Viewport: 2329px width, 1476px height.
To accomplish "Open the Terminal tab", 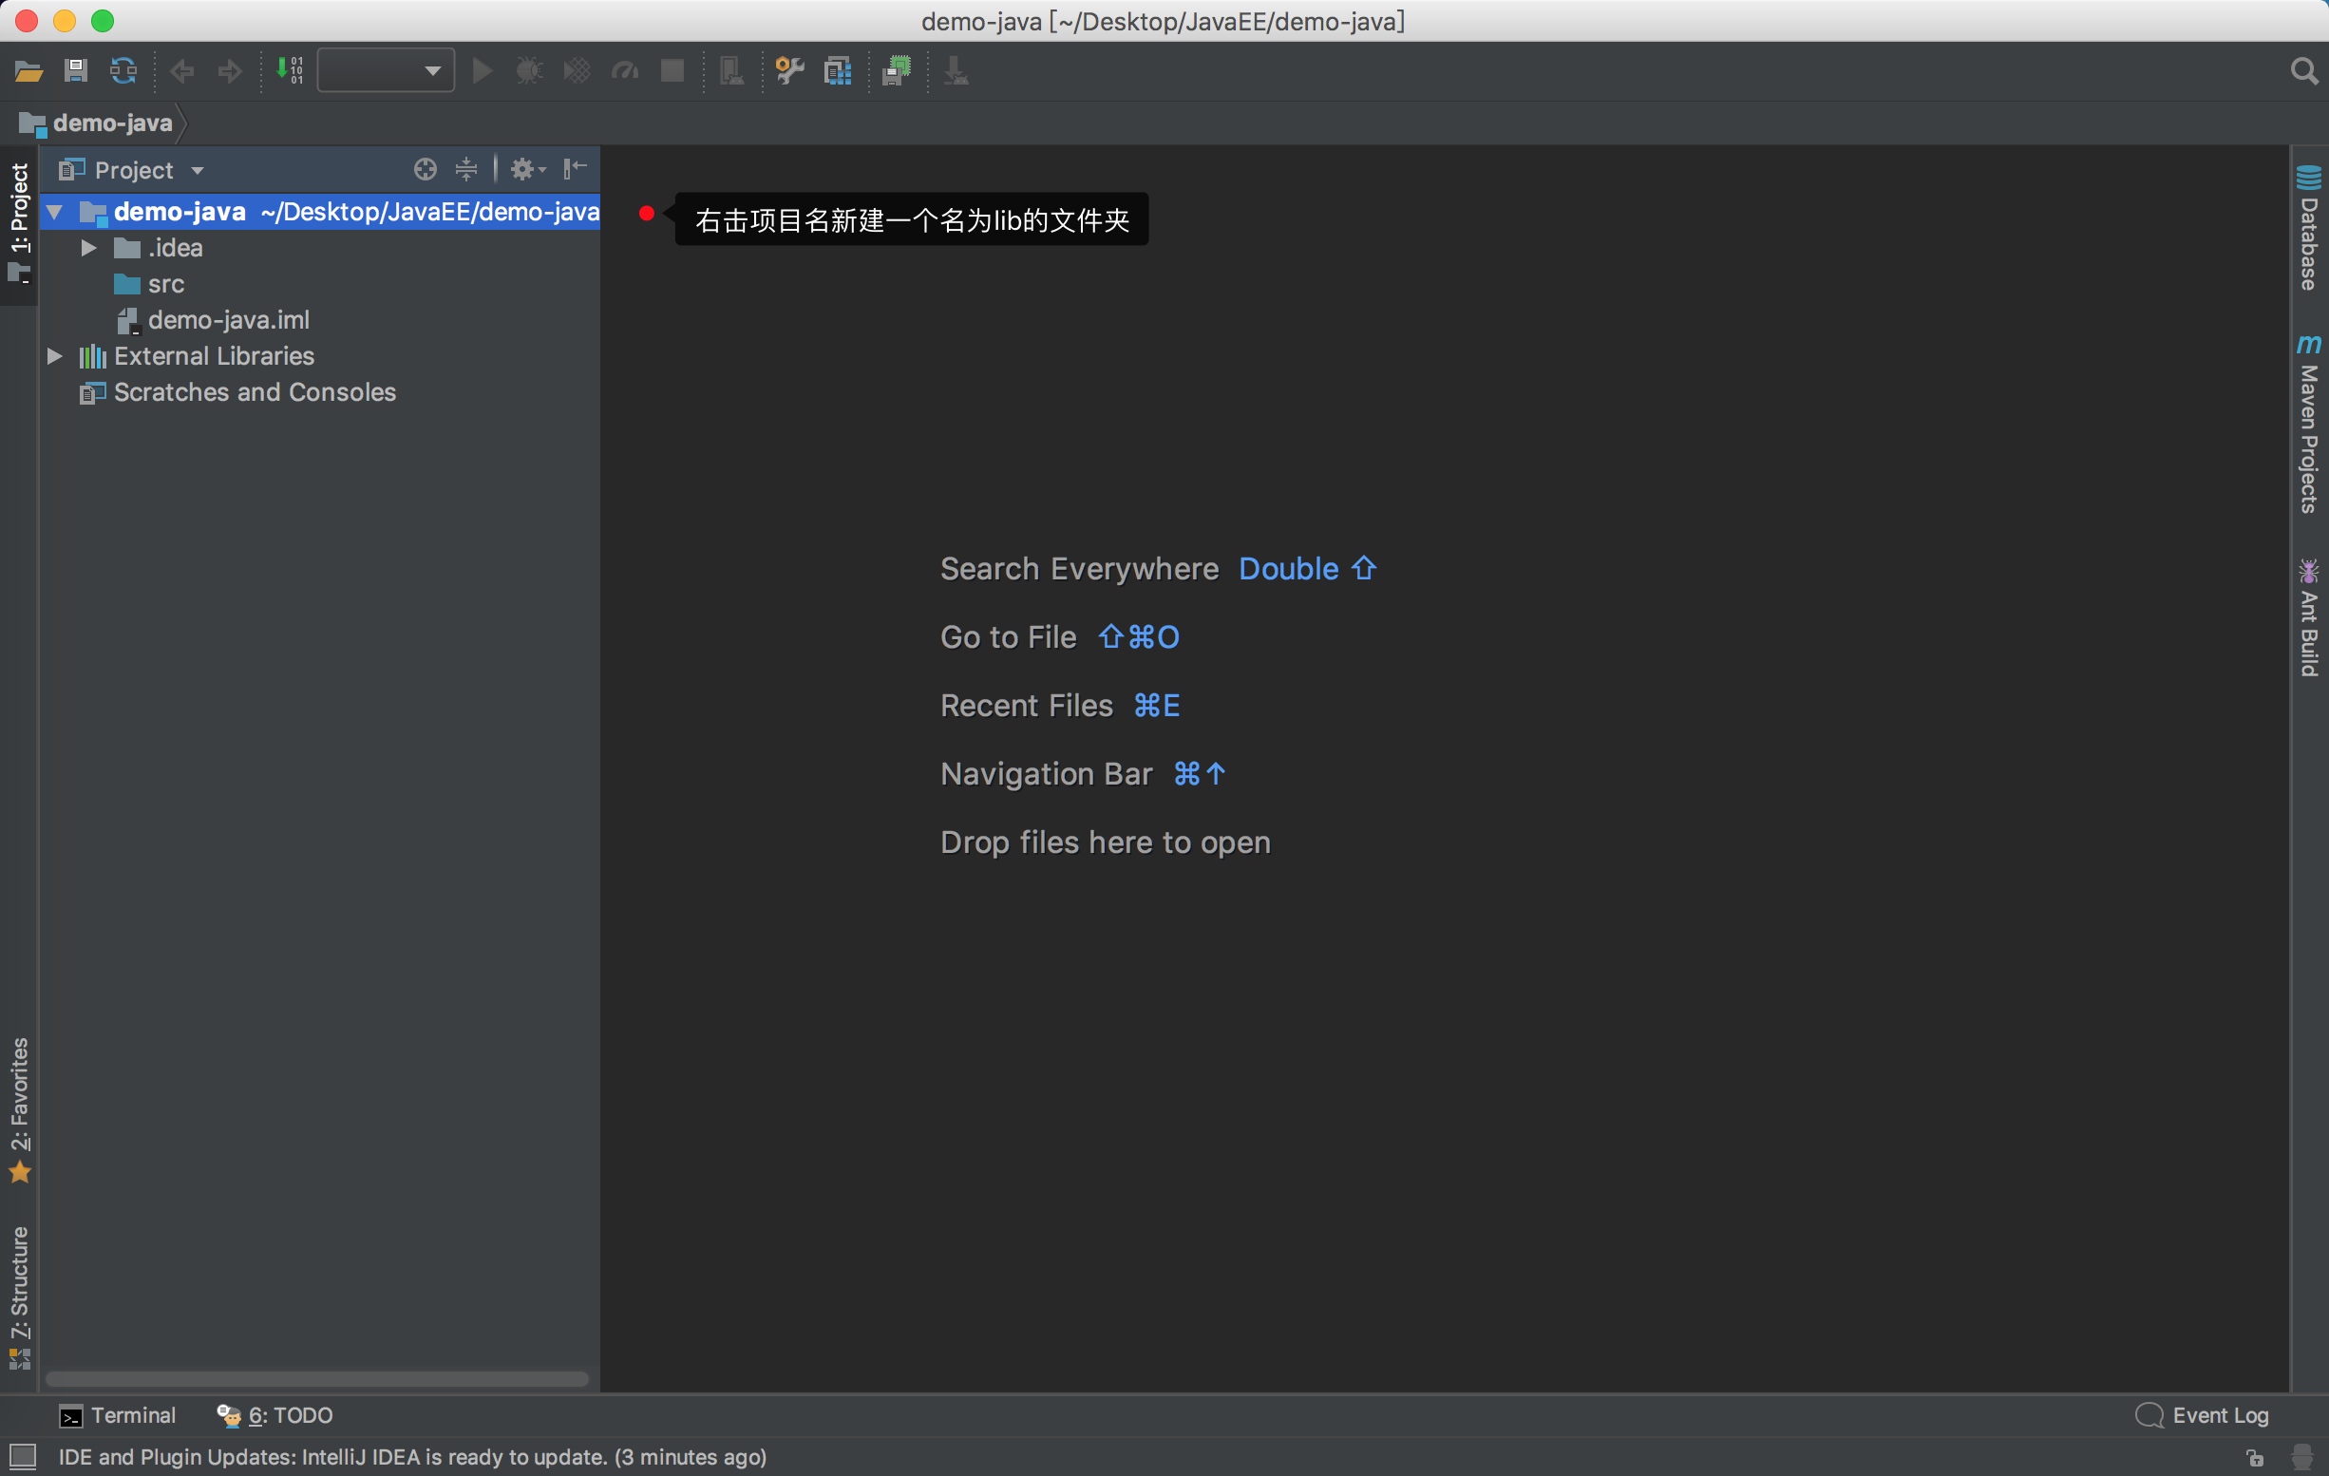I will tap(117, 1415).
